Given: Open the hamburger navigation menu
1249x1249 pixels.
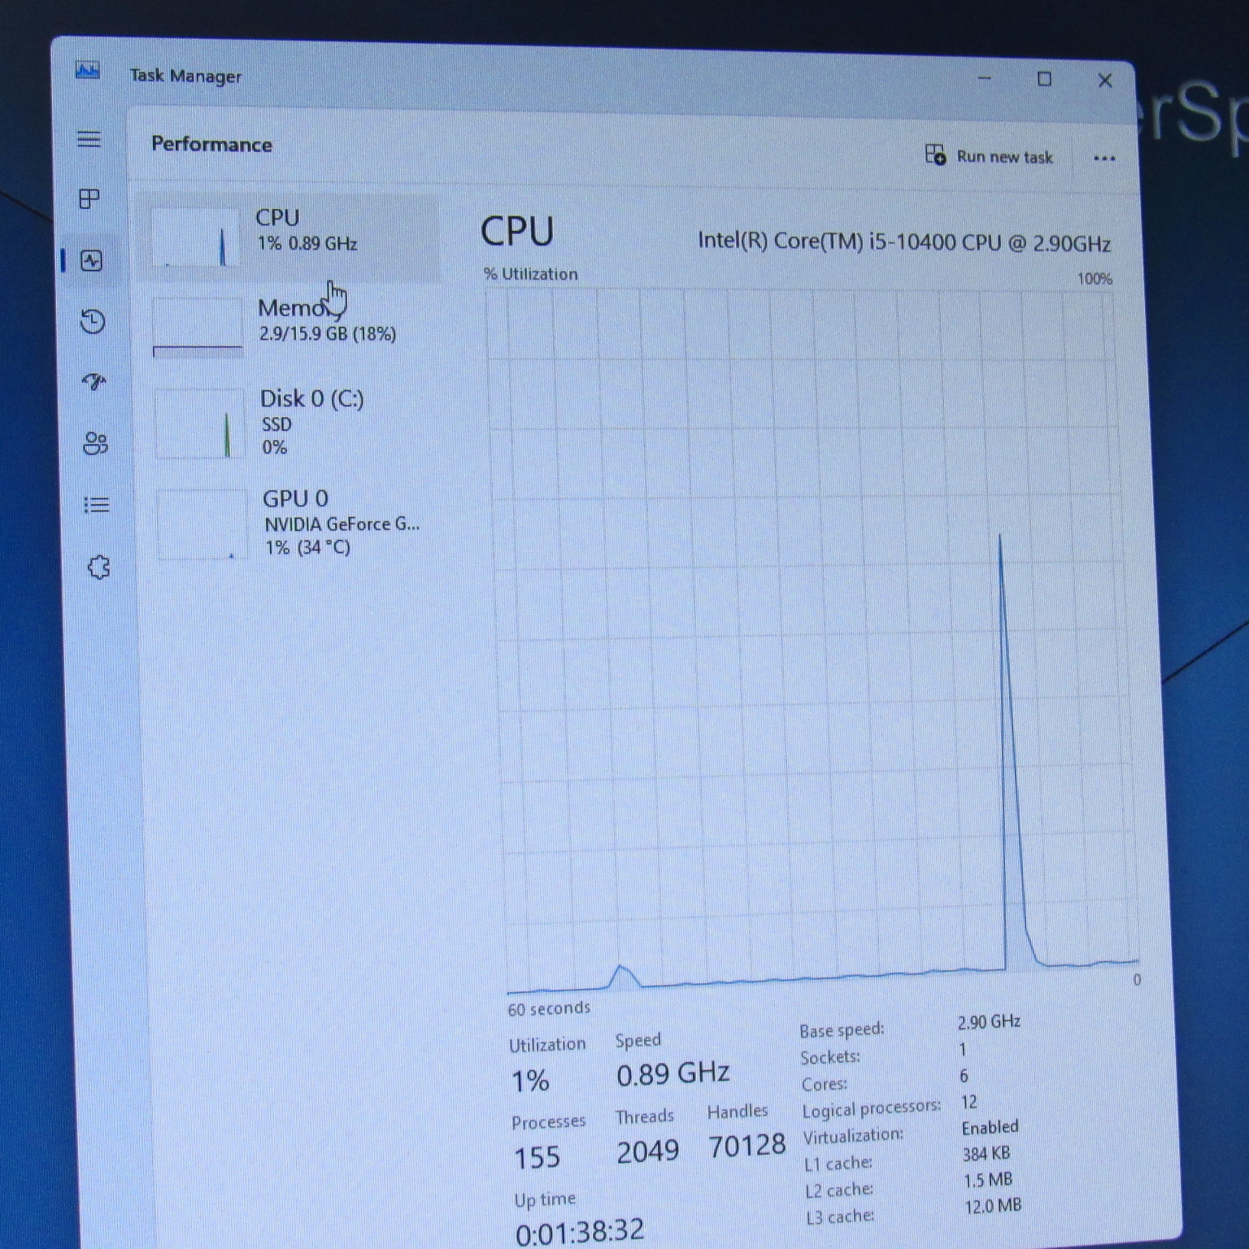Looking at the screenshot, I should [x=89, y=139].
